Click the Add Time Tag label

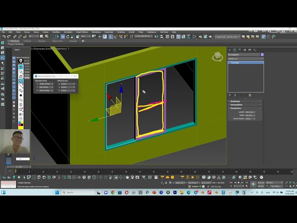coord(216,187)
